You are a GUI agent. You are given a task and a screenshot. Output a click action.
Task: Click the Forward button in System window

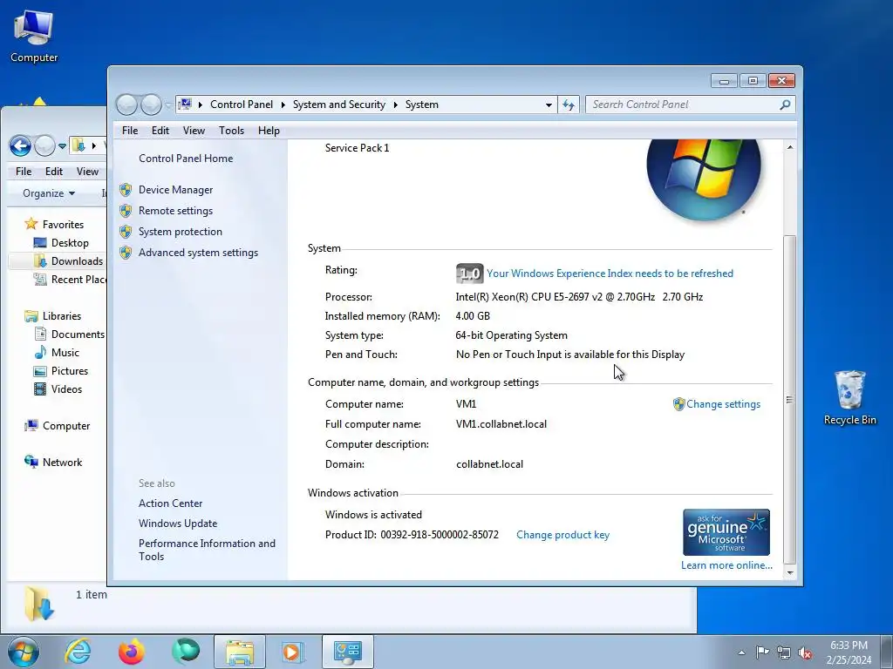[x=151, y=105]
